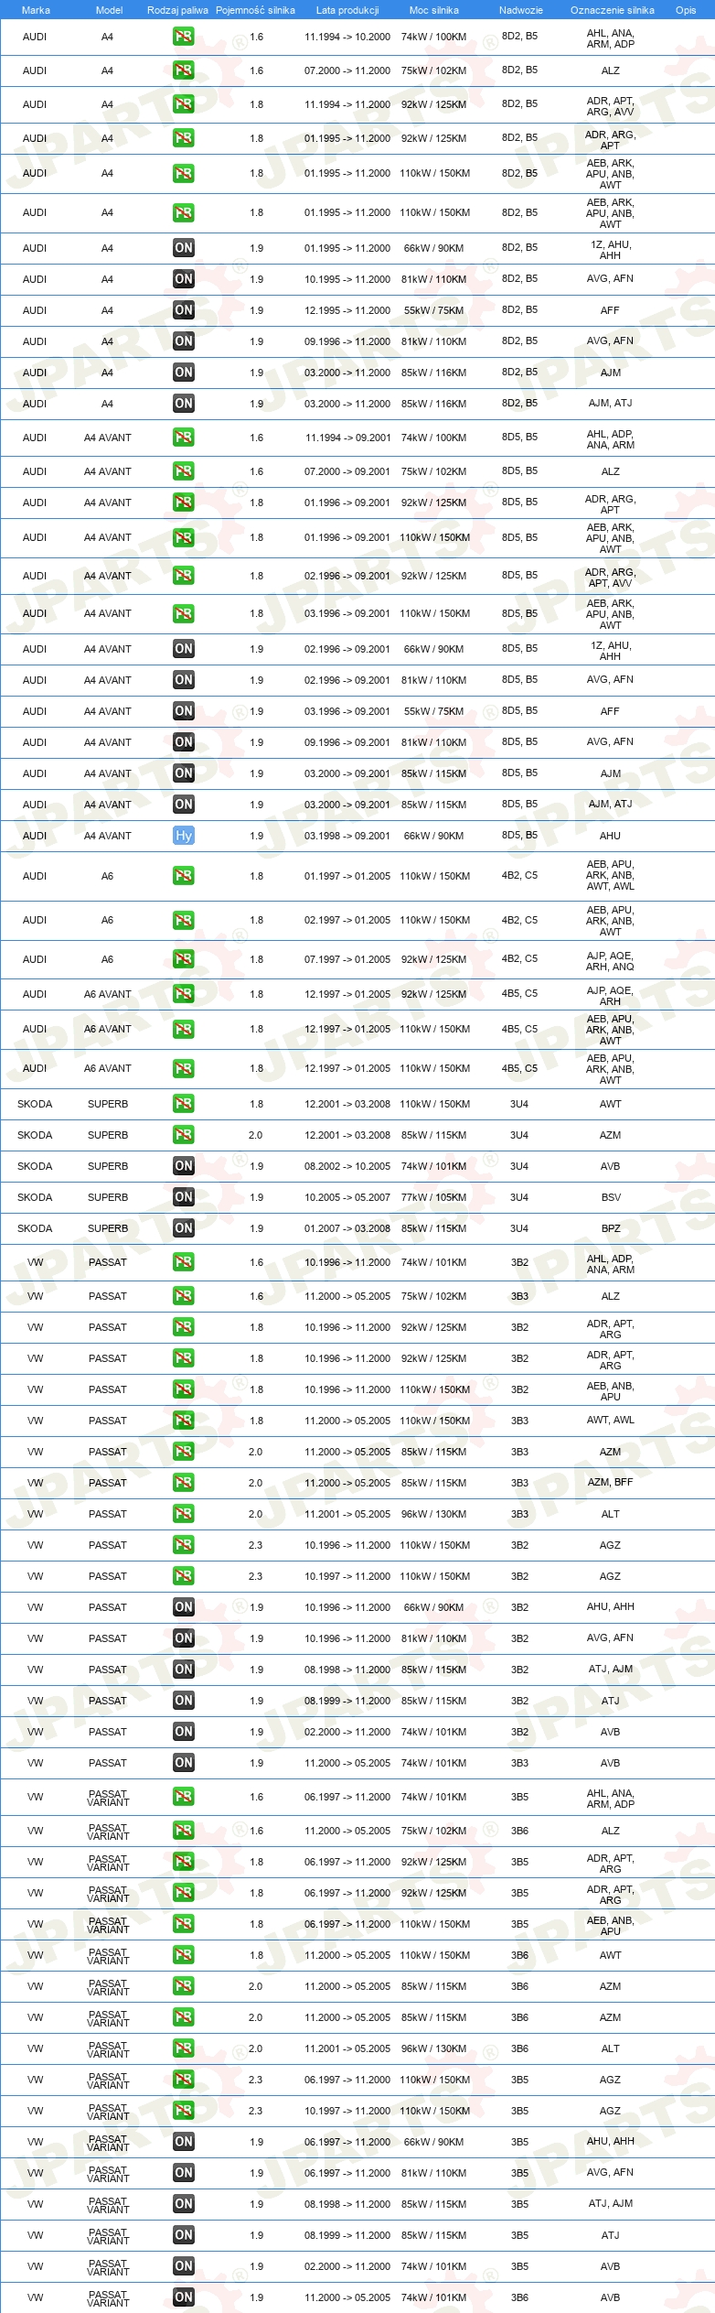
Task: Click ON icon in A4 Avant 66kW/90KM 1Z, AHU row
Action: 184,649
